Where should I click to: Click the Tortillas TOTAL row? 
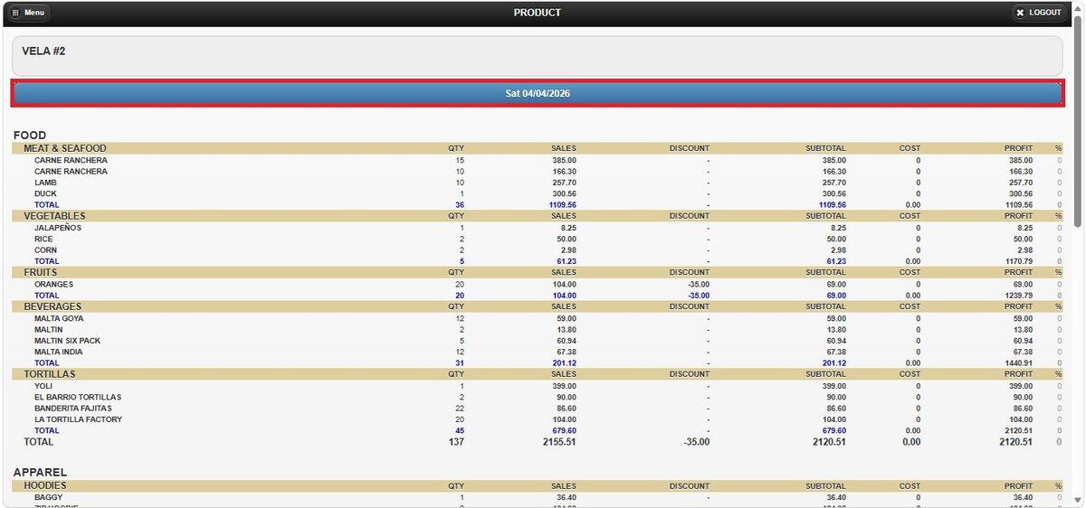pyautogui.click(x=538, y=431)
